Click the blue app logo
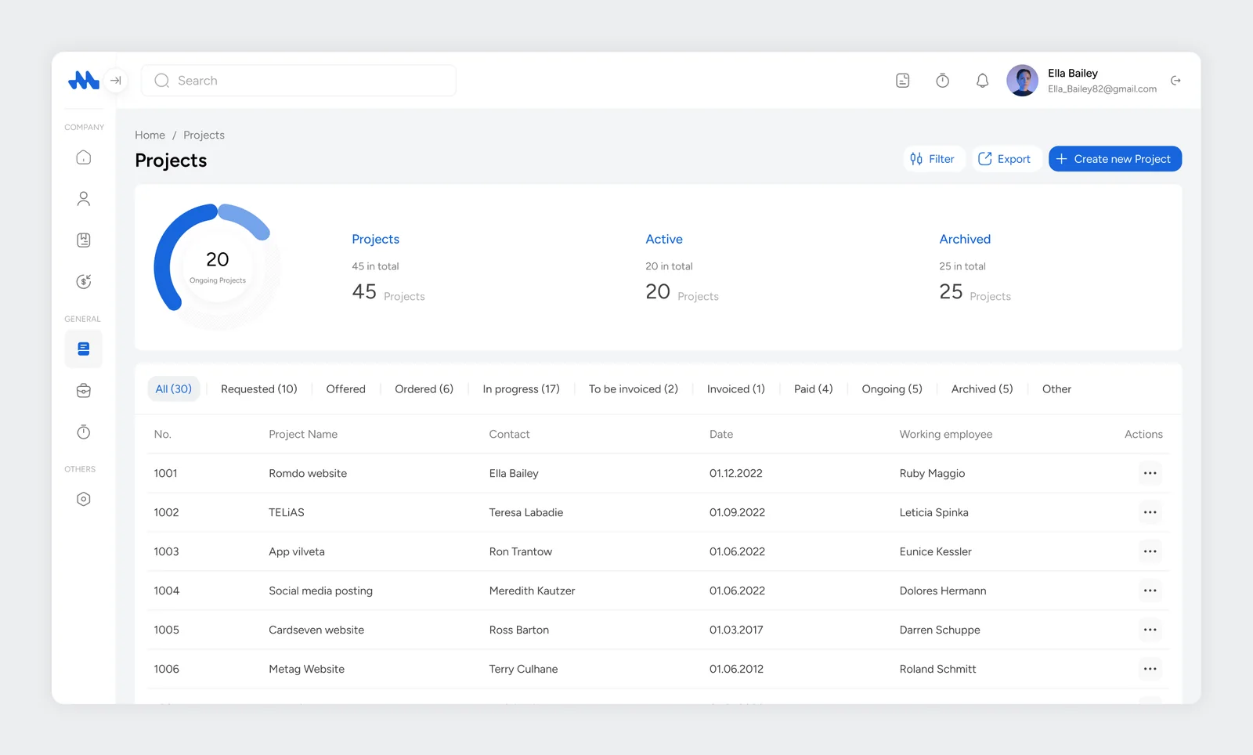Image resolution: width=1253 pixels, height=755 pixels. (83, 80)
